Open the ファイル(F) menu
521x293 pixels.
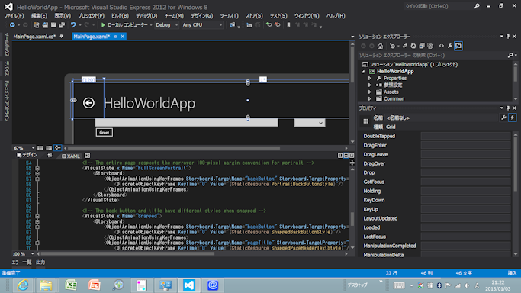click(x=14, y=16)
